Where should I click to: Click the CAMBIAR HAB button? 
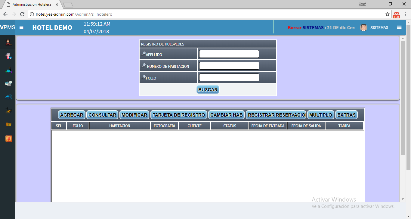(x=226, y=115)
